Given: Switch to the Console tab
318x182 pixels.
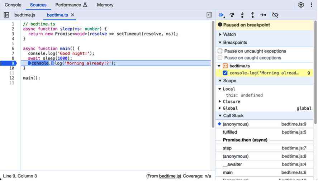Looking at the screenshot, I should coord(13,5).
